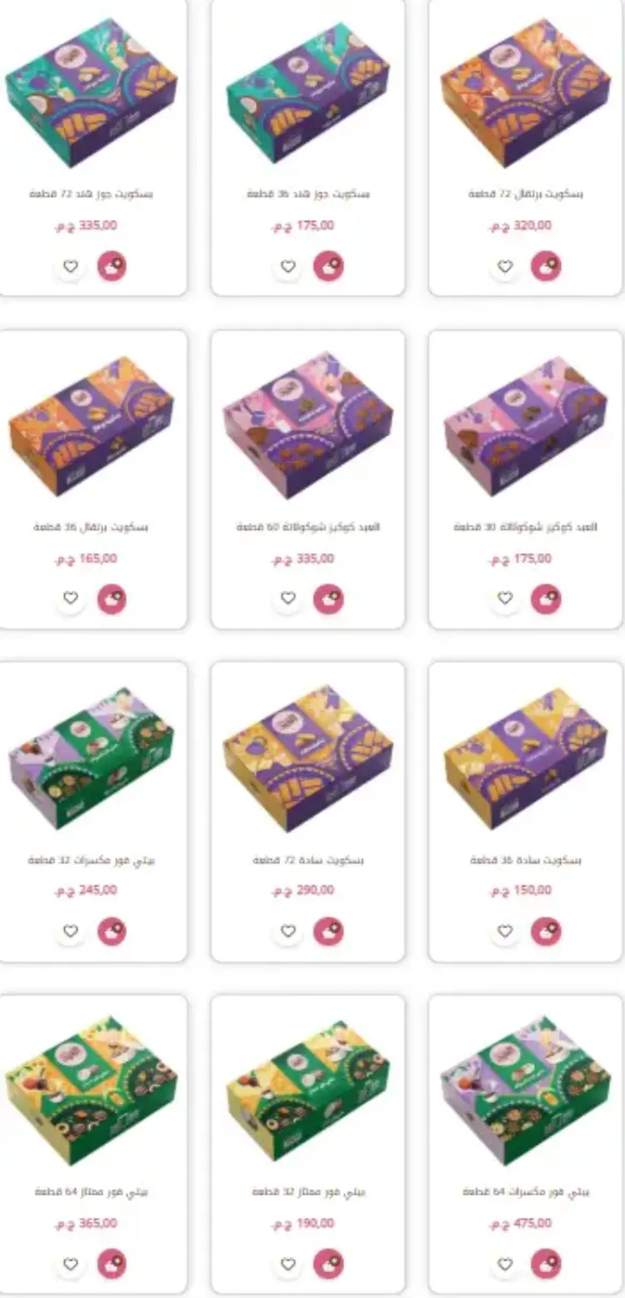Image resolution: width=625 pixels, height=1298 pixels.
Task: Add the 320,00 orange biscuit box to cart
Action: tap(546, 267)
